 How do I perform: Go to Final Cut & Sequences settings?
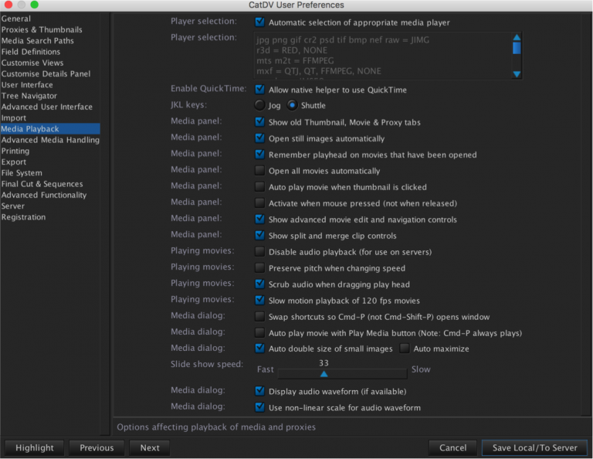click(x=44, y=184)
